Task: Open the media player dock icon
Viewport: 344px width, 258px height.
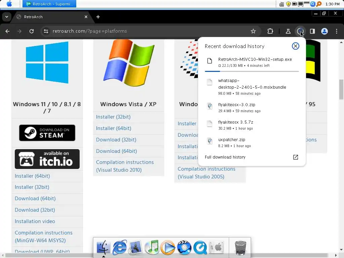Action: click(168, 248)
